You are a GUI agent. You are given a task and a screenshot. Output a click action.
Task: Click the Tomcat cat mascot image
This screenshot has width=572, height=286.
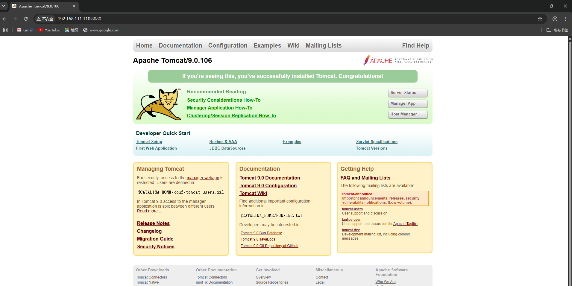(x=159, y=104)
